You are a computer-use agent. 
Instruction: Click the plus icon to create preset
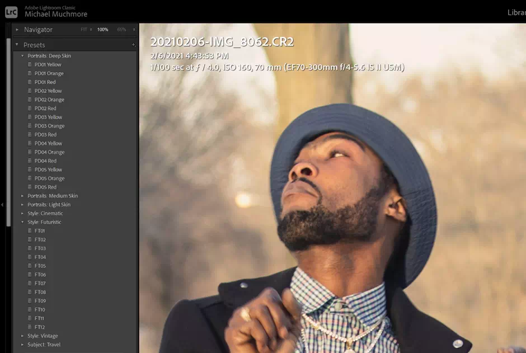134,45
